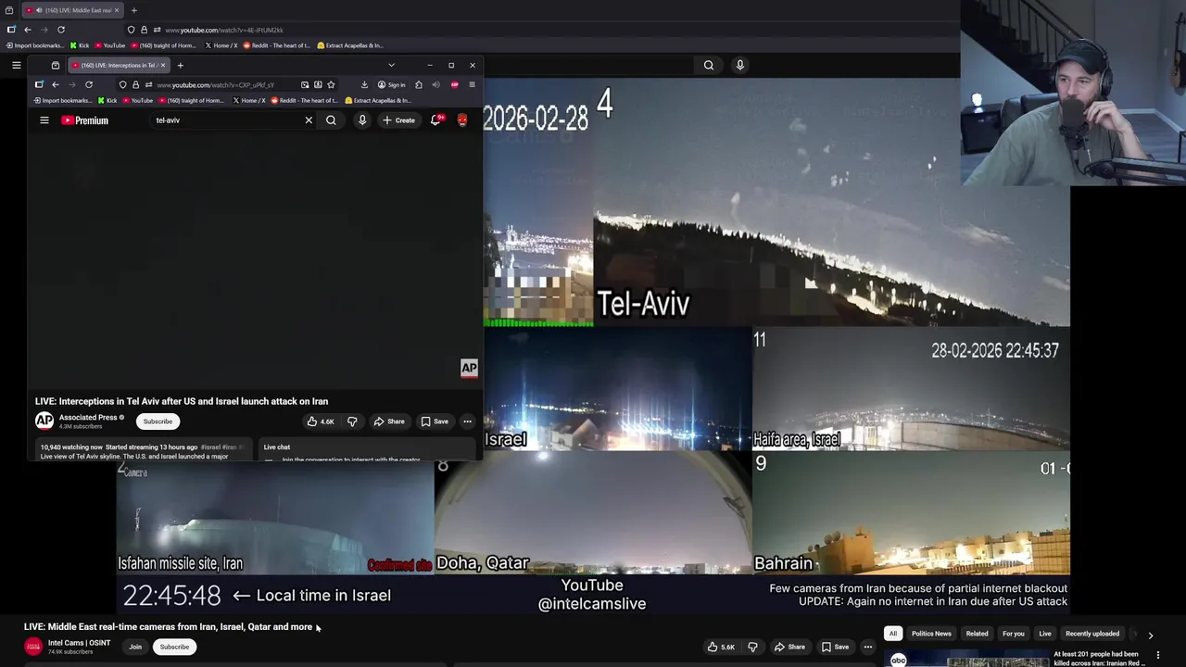
Task: Dislike the Intel Cams video
Action: pos(752,647)
